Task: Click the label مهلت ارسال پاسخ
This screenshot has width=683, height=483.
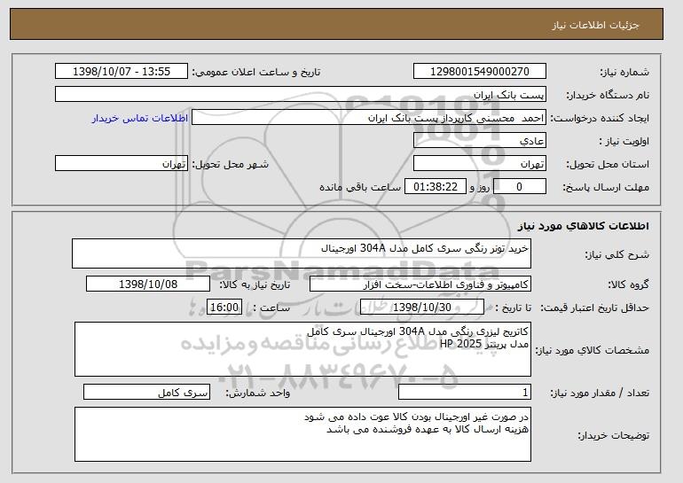Action: coord(606,187)
